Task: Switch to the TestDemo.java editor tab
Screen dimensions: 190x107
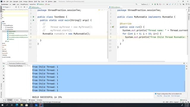Action: 35,7
